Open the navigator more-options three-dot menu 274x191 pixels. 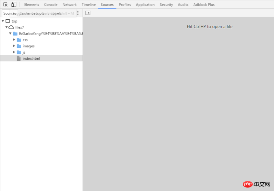78,13
